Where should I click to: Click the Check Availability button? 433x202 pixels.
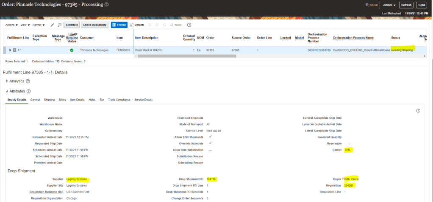(x=94, y=25)
